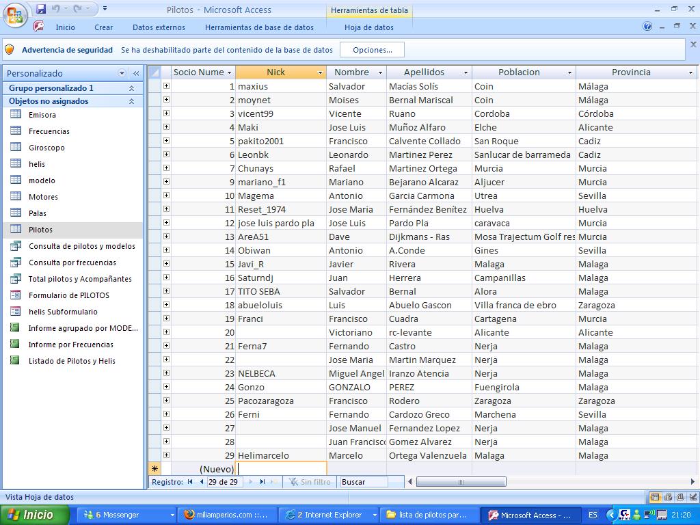Open the Motores table

pos(43,197)
